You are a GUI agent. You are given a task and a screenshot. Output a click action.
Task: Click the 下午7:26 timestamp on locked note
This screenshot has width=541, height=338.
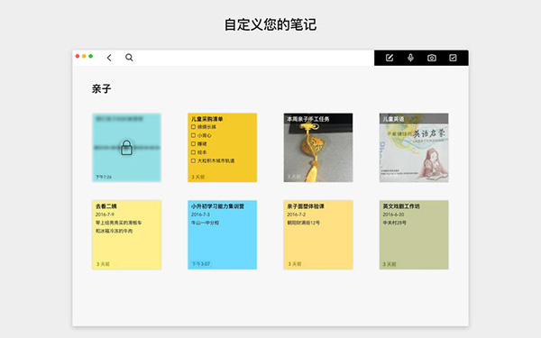(x=104, y=177)
